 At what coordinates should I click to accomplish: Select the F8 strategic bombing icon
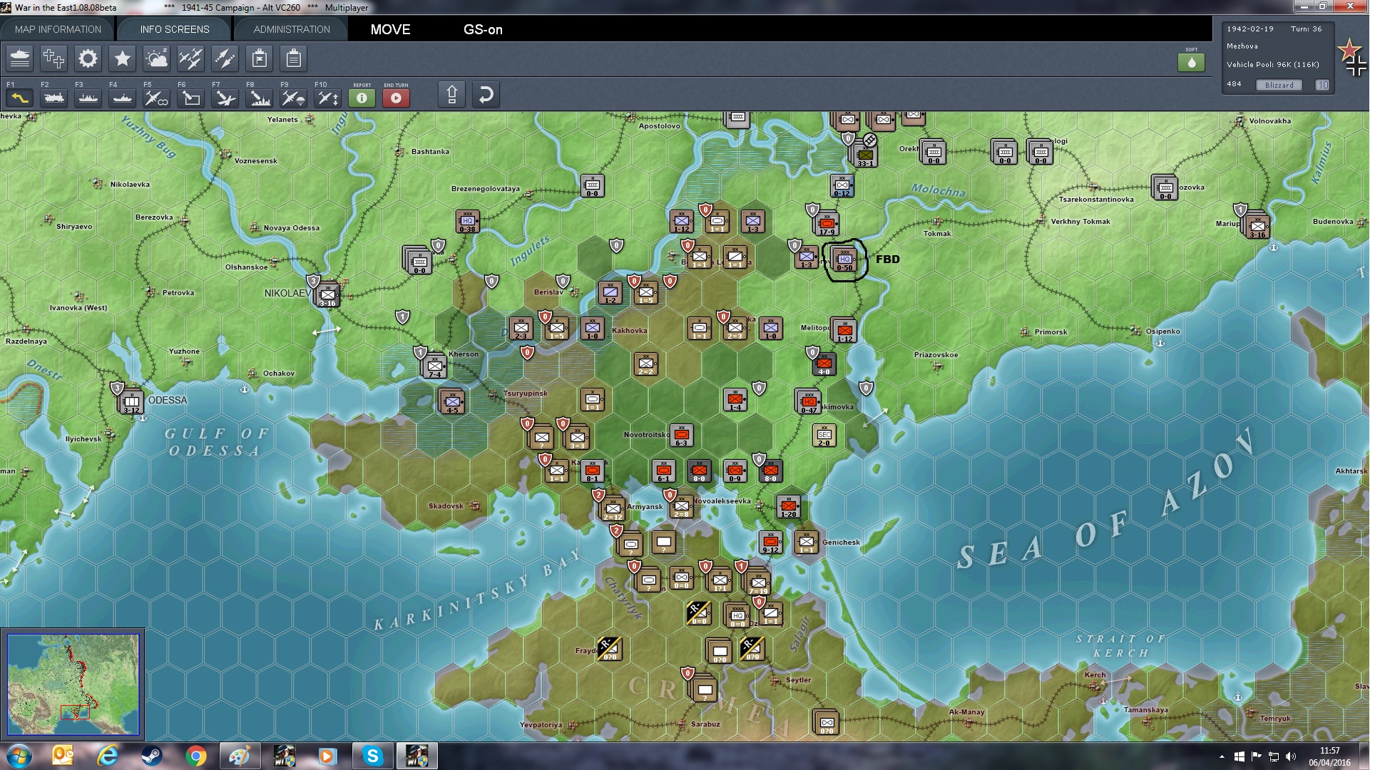click(x=258, y=98)
